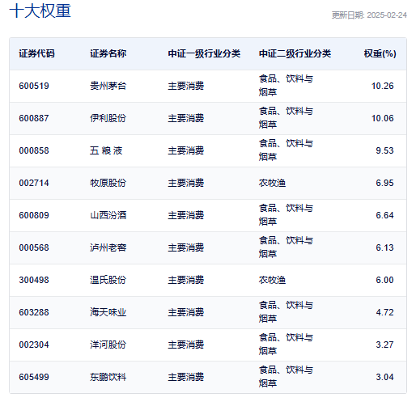
Task: Click 农牧渔 in the 牧原股份 row
Action: (x=272, y=183)
